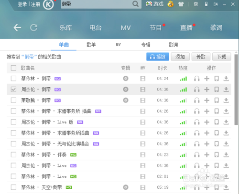The width and height of the screenshot is (239, 194).
Task: Open the settings gear icon
Action: 196,4
